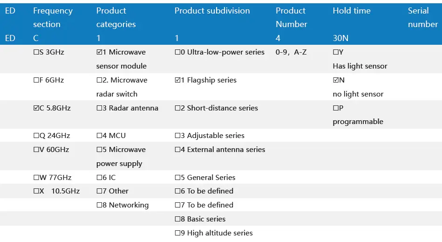Click the Product subdivision column header

coord(212,11)
